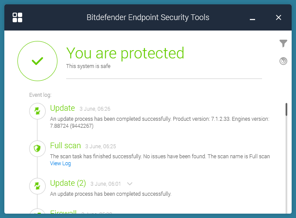Expand the Update (2) event chevron
296x218 pixels.
(x=130, y=184)
